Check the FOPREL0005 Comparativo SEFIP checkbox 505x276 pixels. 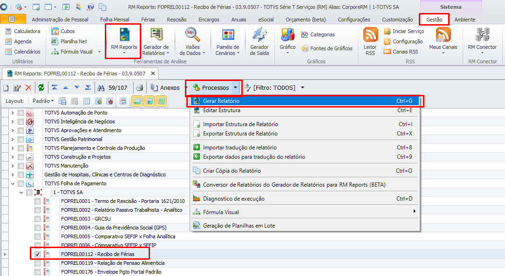[37, 236]
